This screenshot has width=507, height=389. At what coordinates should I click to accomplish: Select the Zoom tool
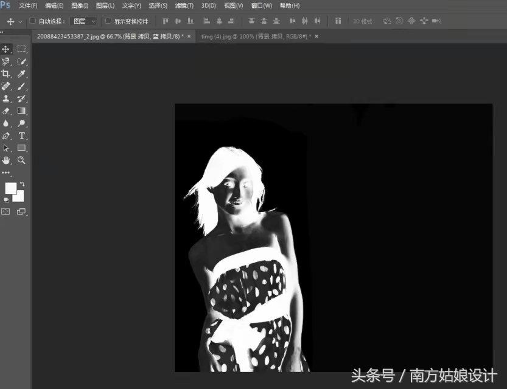(20, 160)
